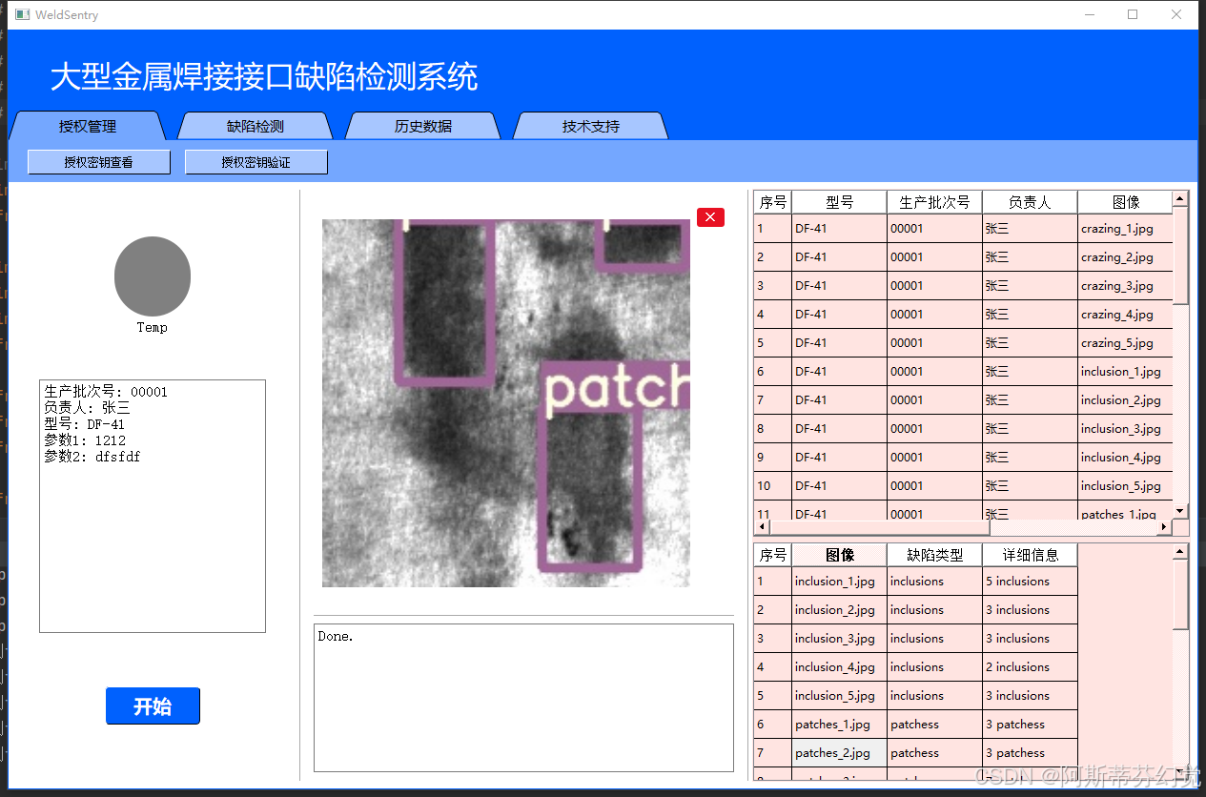
Task: Click the 图像 column header in bottom table
Action: click(837, 554)
